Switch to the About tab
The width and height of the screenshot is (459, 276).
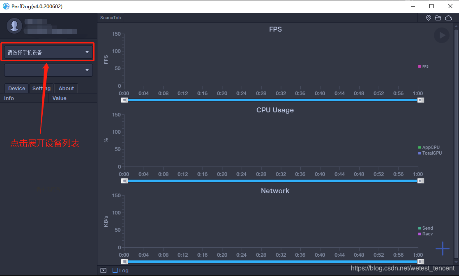pyautogui.click(x=66, y=88)
